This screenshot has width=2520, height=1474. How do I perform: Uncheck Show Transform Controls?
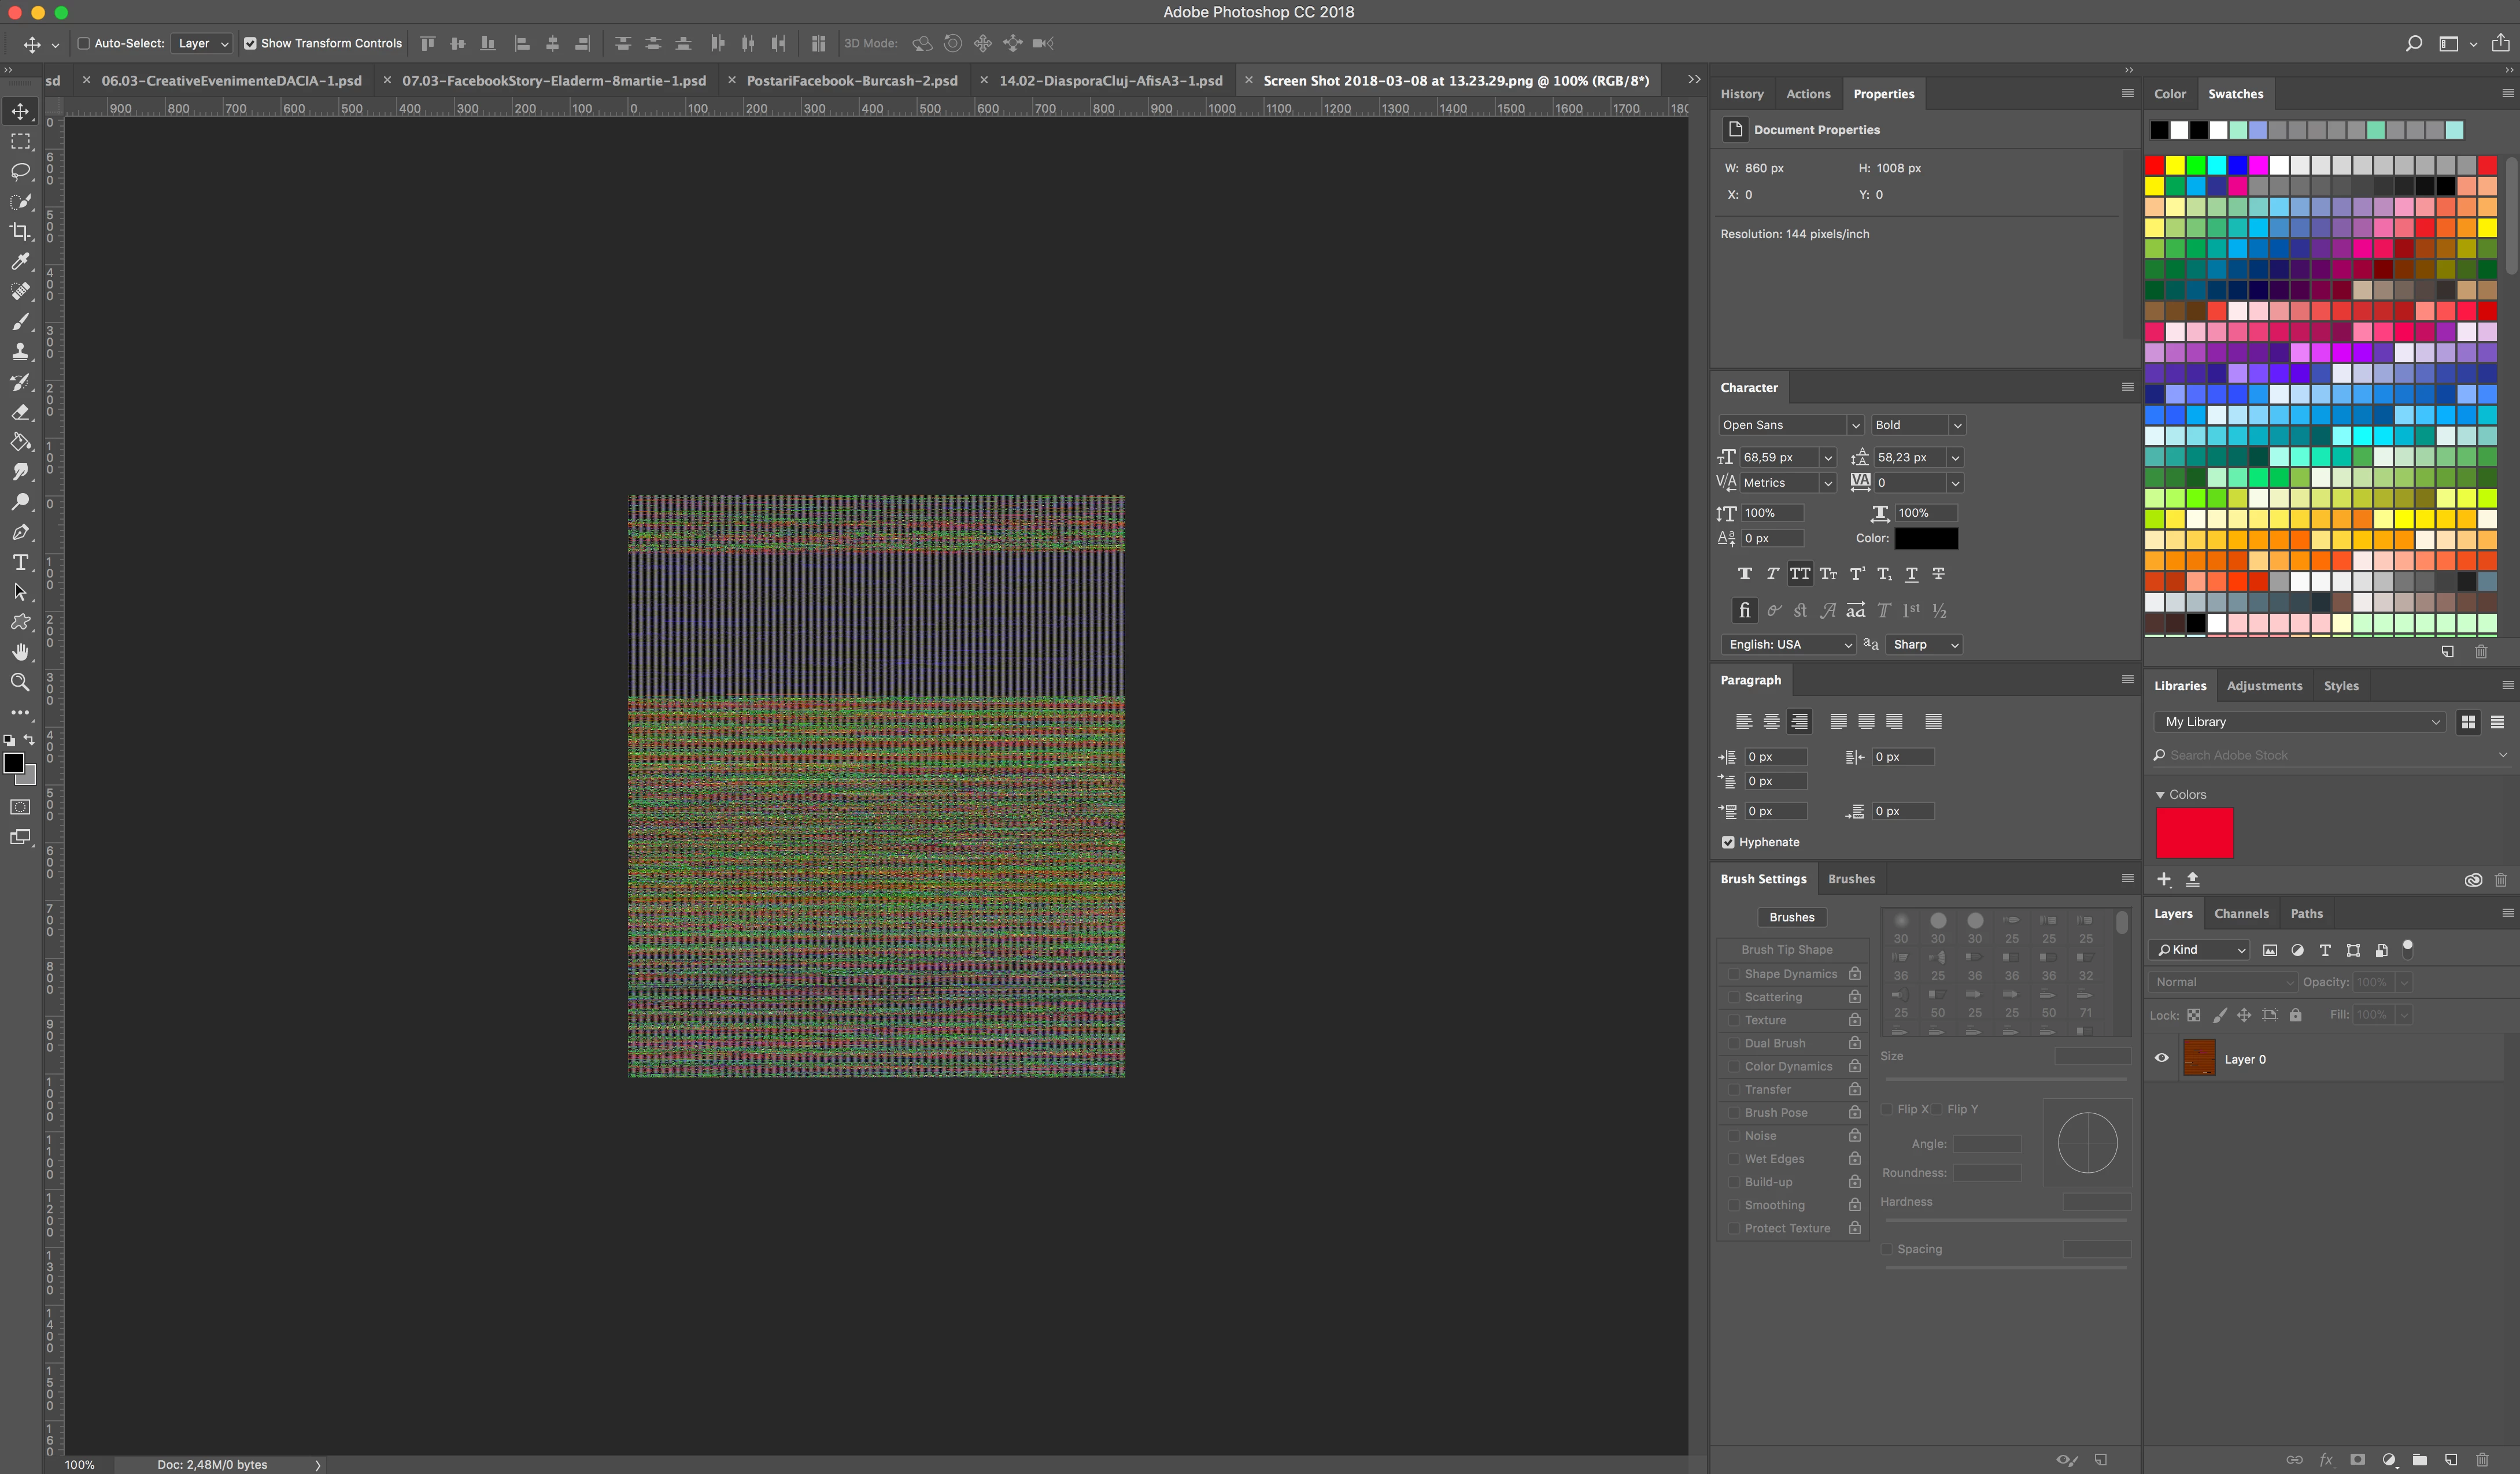(x=250, y=44)
